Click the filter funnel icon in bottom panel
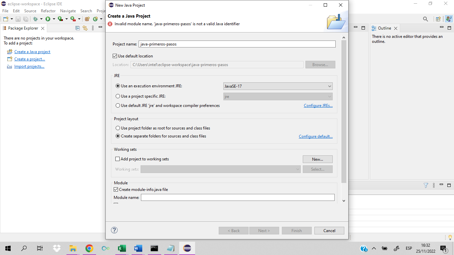Image resolution: width=454 pixels, height=255 pixels. coord(426,185)
